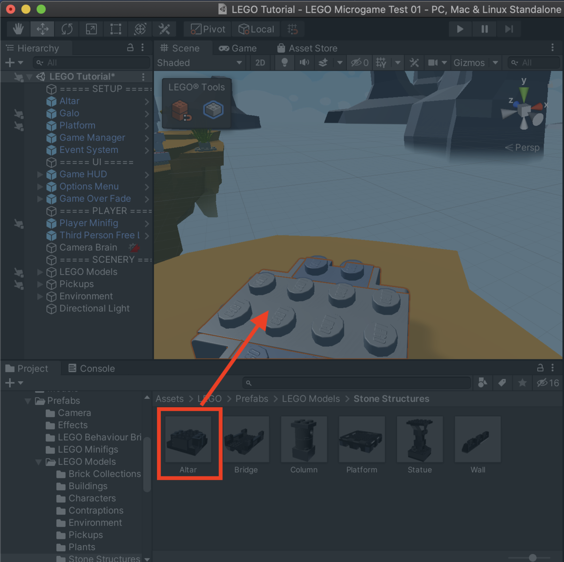Go to LEGO Models in breadcrumb
Screen dimensions: 564x562
click(311, 399)
